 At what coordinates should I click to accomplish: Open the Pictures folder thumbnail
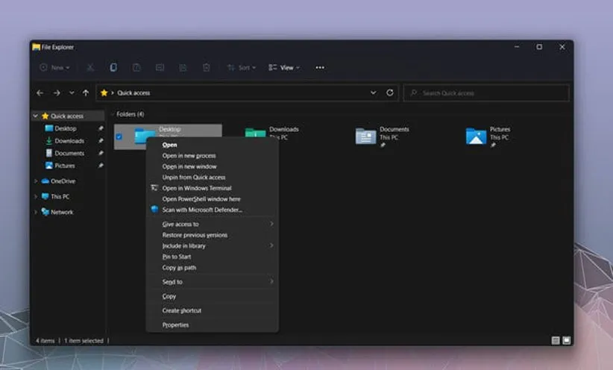[476, 136]
